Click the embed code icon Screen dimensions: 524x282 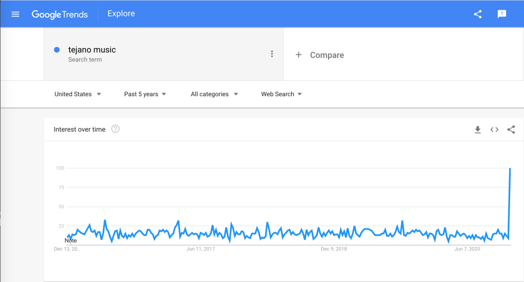[494, 130]
